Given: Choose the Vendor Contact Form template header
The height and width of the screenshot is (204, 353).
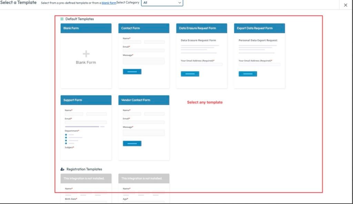Looking at the screenshot, I should pos(144,100).
